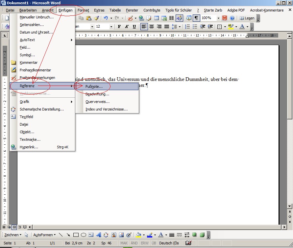Open Microsoft Word Help question mark icon
Screen dimensions: 293x248
[232, 18]
